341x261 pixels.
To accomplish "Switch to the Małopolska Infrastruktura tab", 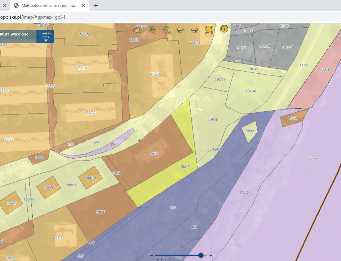I will click(x=50, y=6).
